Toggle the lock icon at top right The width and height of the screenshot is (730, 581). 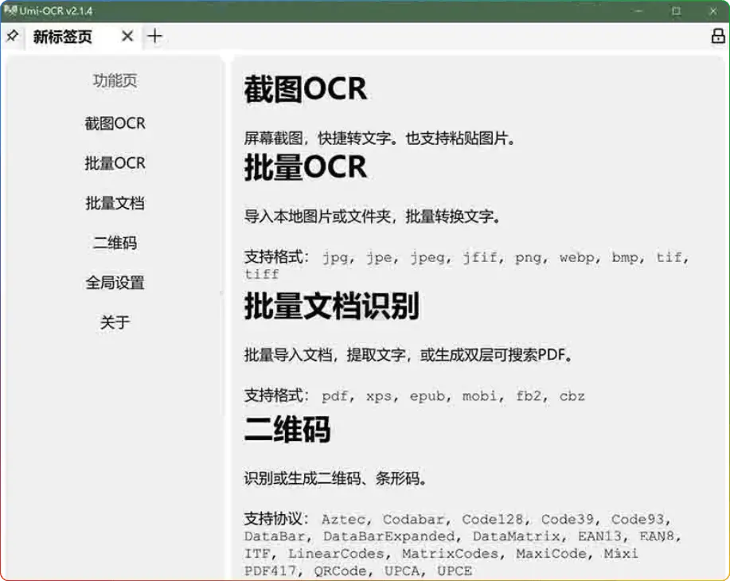(x=717, y=37)
